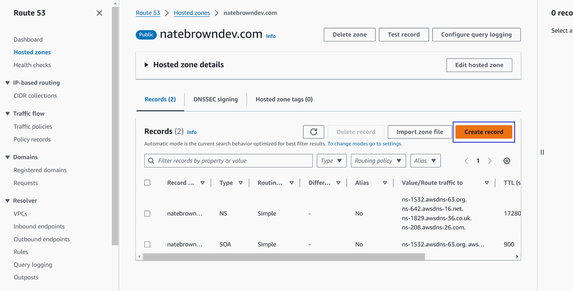Go to next page of records
573x291 pixels.
(489, 161)
